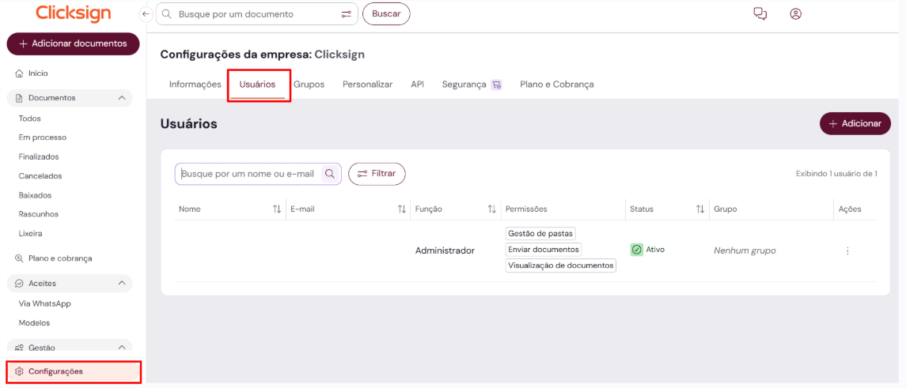Sort users by Função column arrows

(x=492, y=209)
